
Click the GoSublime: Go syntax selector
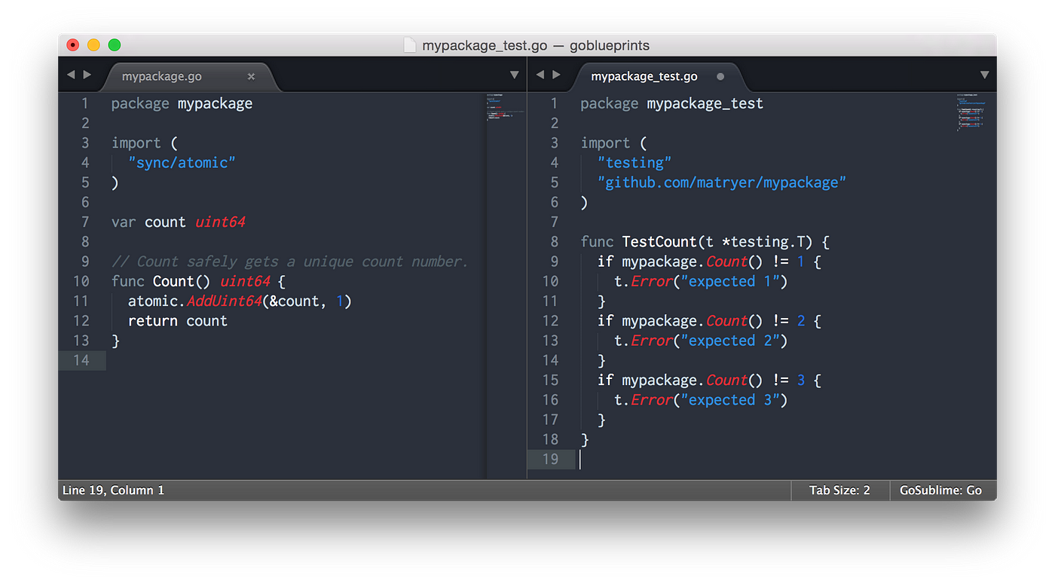point(940,491)
